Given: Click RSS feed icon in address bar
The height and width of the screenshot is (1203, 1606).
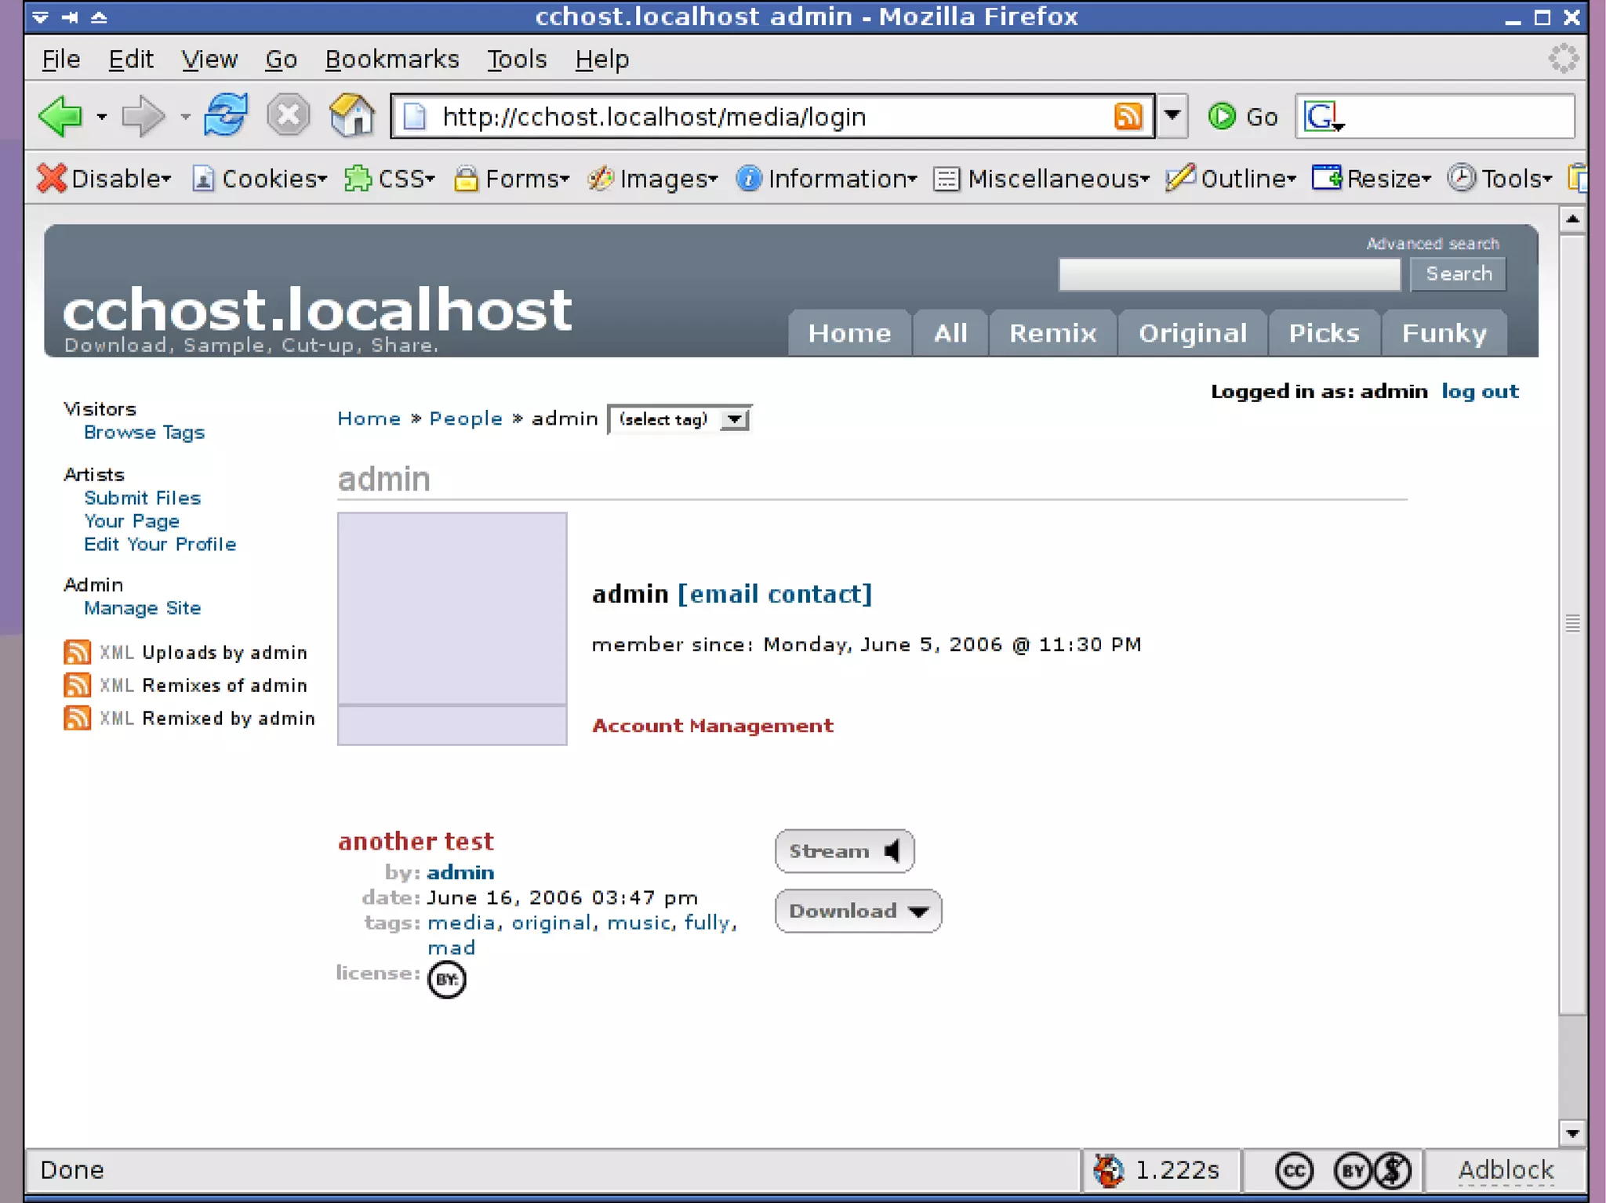Looking at the screenshot, I should point(1128,116).
